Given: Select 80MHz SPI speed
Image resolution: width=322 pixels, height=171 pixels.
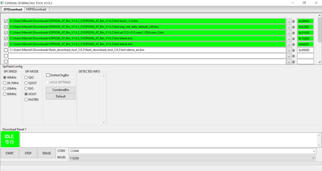Looking at the screenshot, I should (5, 94).
